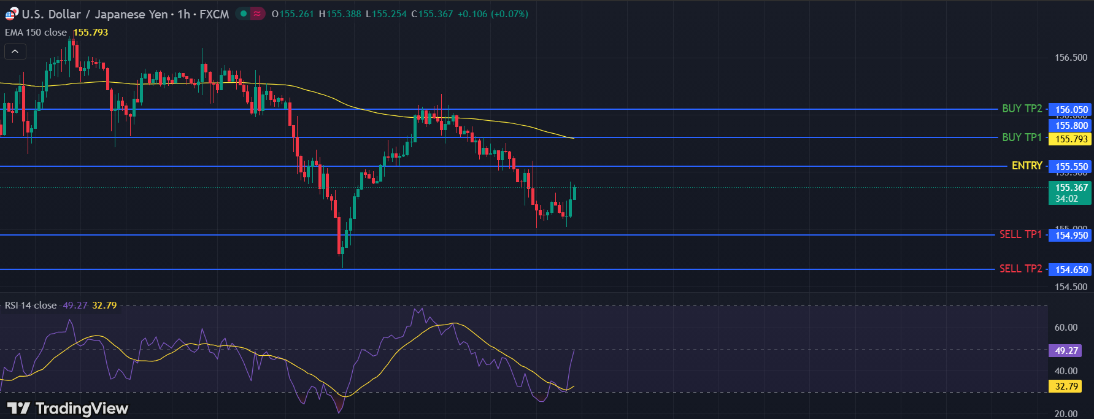Click the 156.050 price tag on axis
This screenshot has height=419, width=1094.
pos(1071,110)
